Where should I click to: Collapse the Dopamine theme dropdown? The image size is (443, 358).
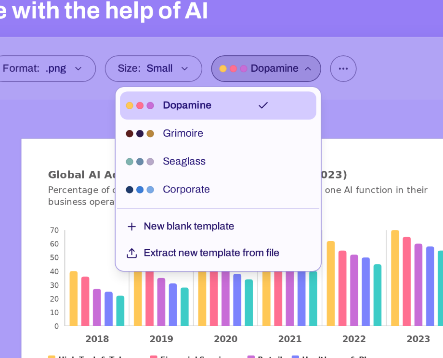pyautogui.click(x=266, y=69)
